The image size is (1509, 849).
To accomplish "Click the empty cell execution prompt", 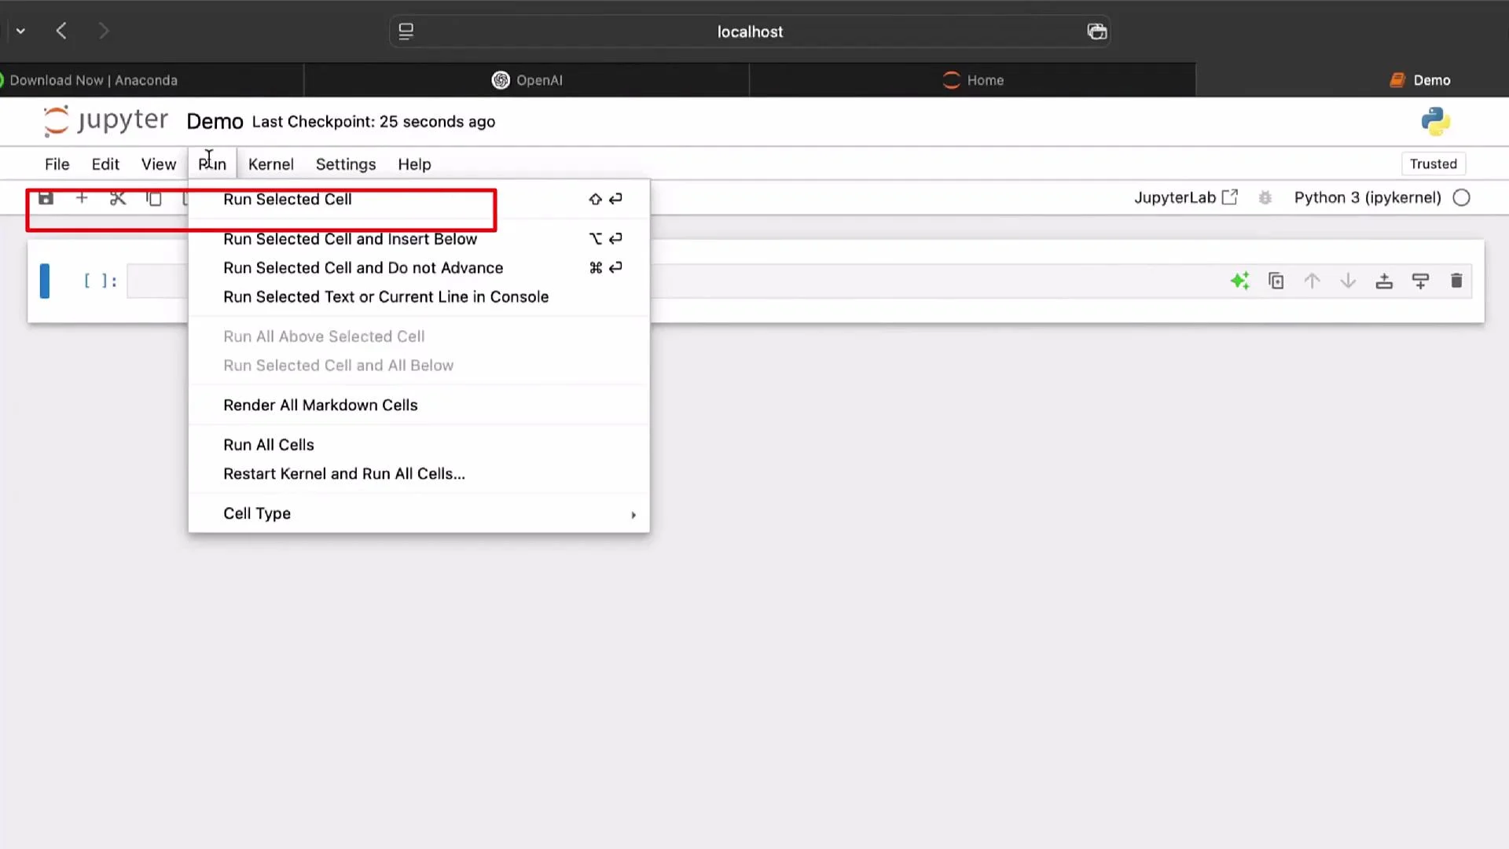I will click(x=101, y=281).
